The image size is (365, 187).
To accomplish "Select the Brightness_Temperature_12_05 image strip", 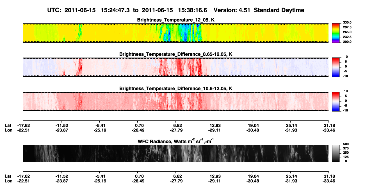I will tap(175, 33).
